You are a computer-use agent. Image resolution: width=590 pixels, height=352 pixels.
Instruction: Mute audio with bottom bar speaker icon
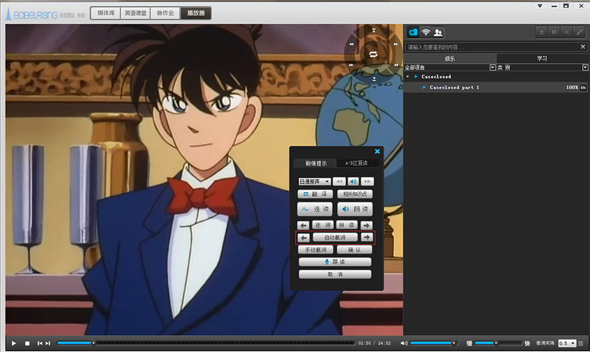tap(404, 343)
